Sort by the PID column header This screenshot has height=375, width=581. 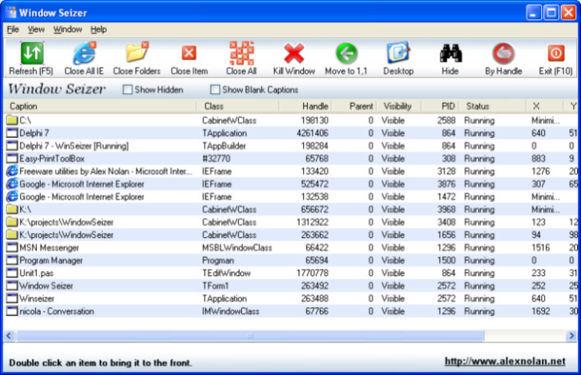[x=441, y=106]
